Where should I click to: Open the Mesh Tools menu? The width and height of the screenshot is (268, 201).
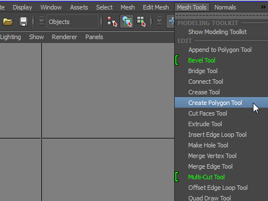[192, 7]
